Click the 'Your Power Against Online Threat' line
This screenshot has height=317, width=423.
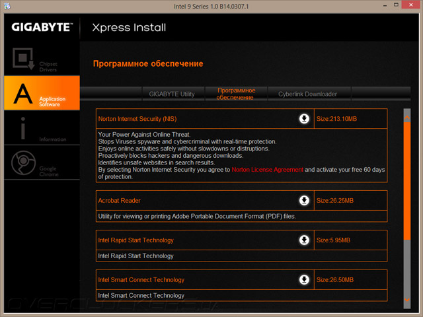click(x=144, y=135)
